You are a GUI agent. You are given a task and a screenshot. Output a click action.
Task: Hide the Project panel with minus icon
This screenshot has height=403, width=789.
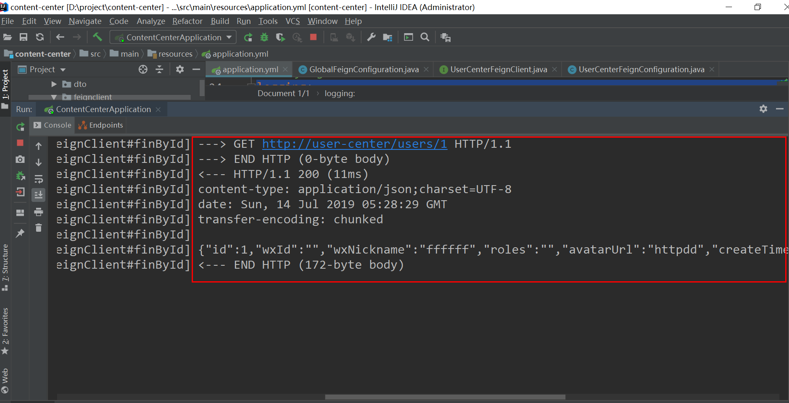[x=196, y=69]
